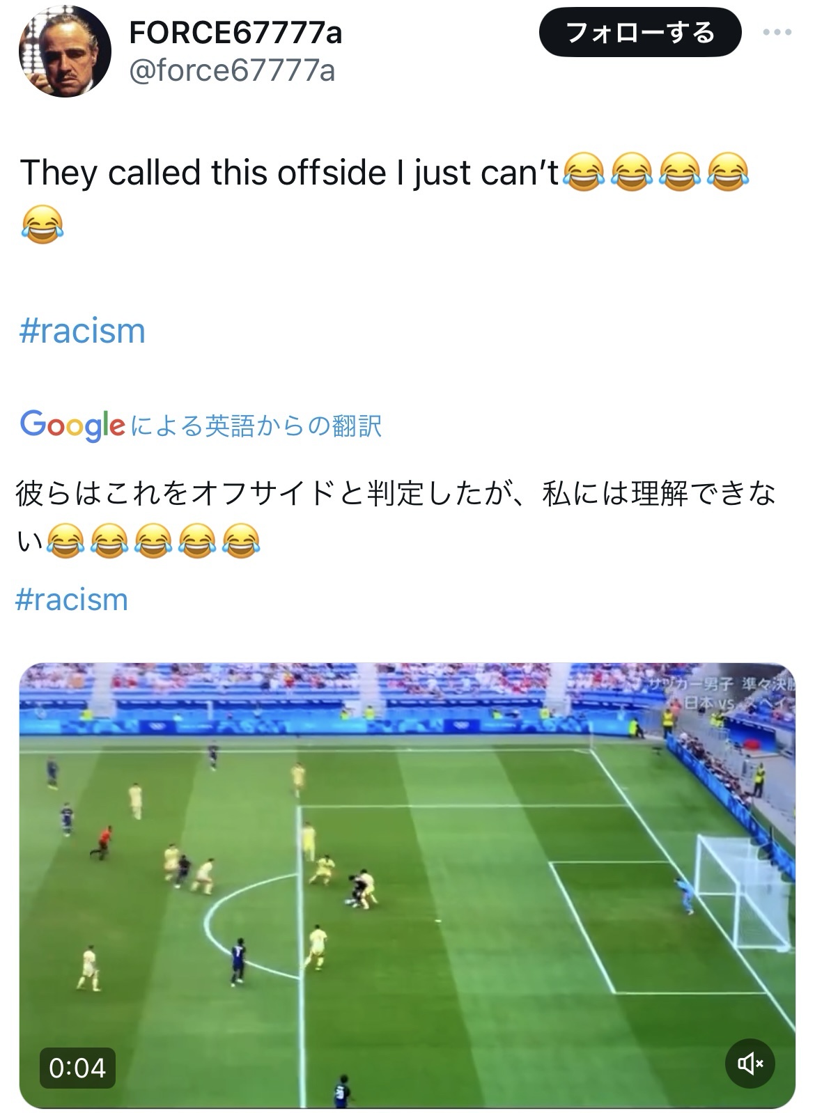Follow the account with フォローする button
The width and height of the screenshot is (815, 1113).
click(x=640, y=33)
